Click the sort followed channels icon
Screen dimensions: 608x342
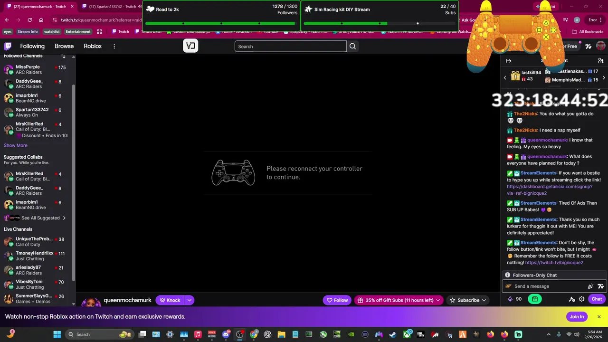63,56
